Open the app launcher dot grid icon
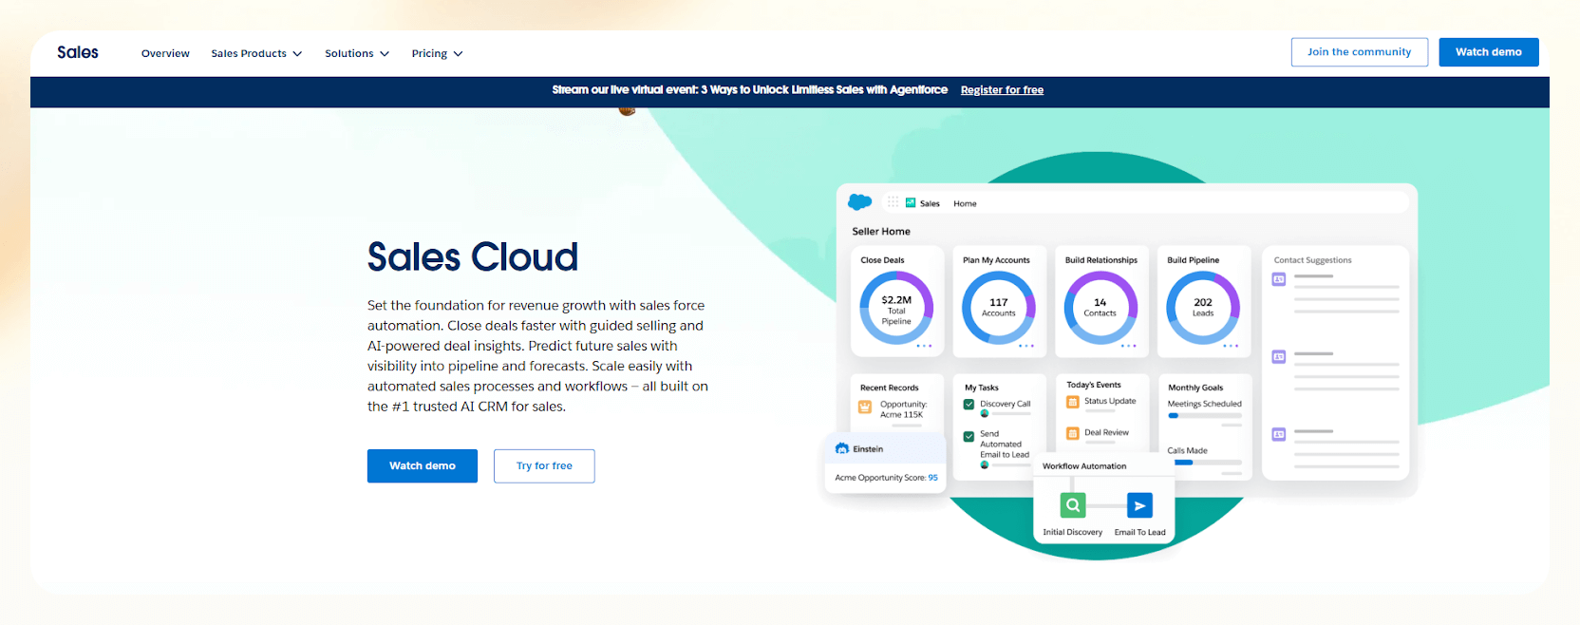The image size is (1580, 625). pyautogui.click(x=893, y=202)
